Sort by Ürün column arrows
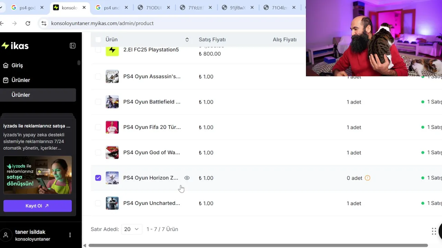This screenshot has height=248, width=442. click(187, 40)
